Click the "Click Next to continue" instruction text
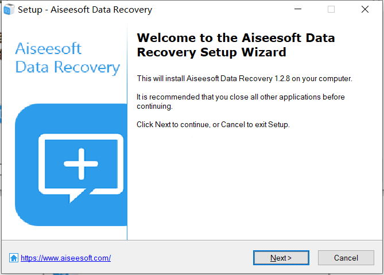Viewport: 384px width, 275px height. [213, 124]
